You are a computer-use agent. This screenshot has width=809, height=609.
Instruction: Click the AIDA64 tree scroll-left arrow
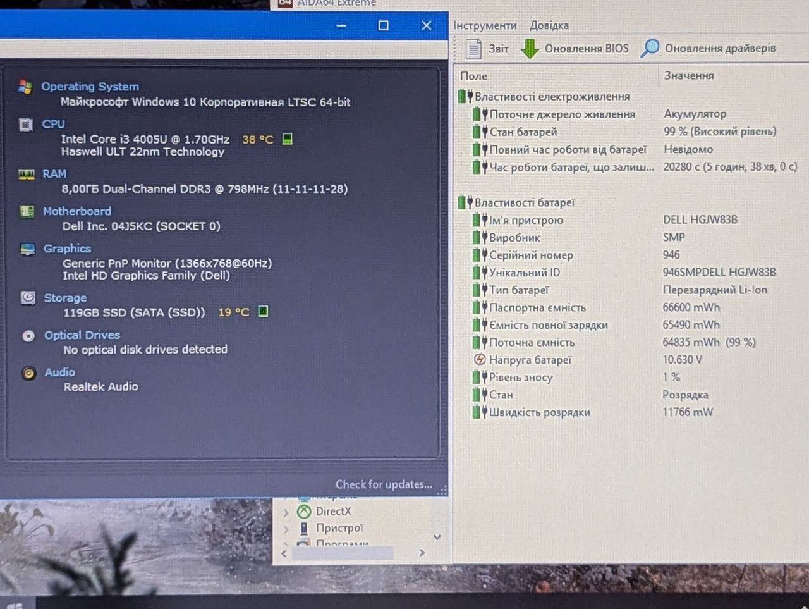284,553
